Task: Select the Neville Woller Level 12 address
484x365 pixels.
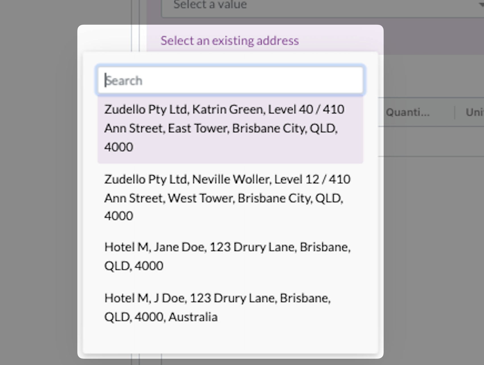Action: click(230, 198)
